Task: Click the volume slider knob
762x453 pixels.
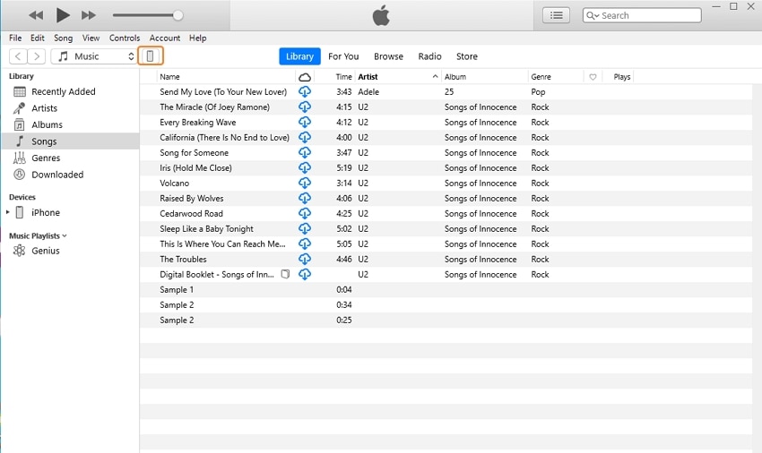Action: click(178, 15)
